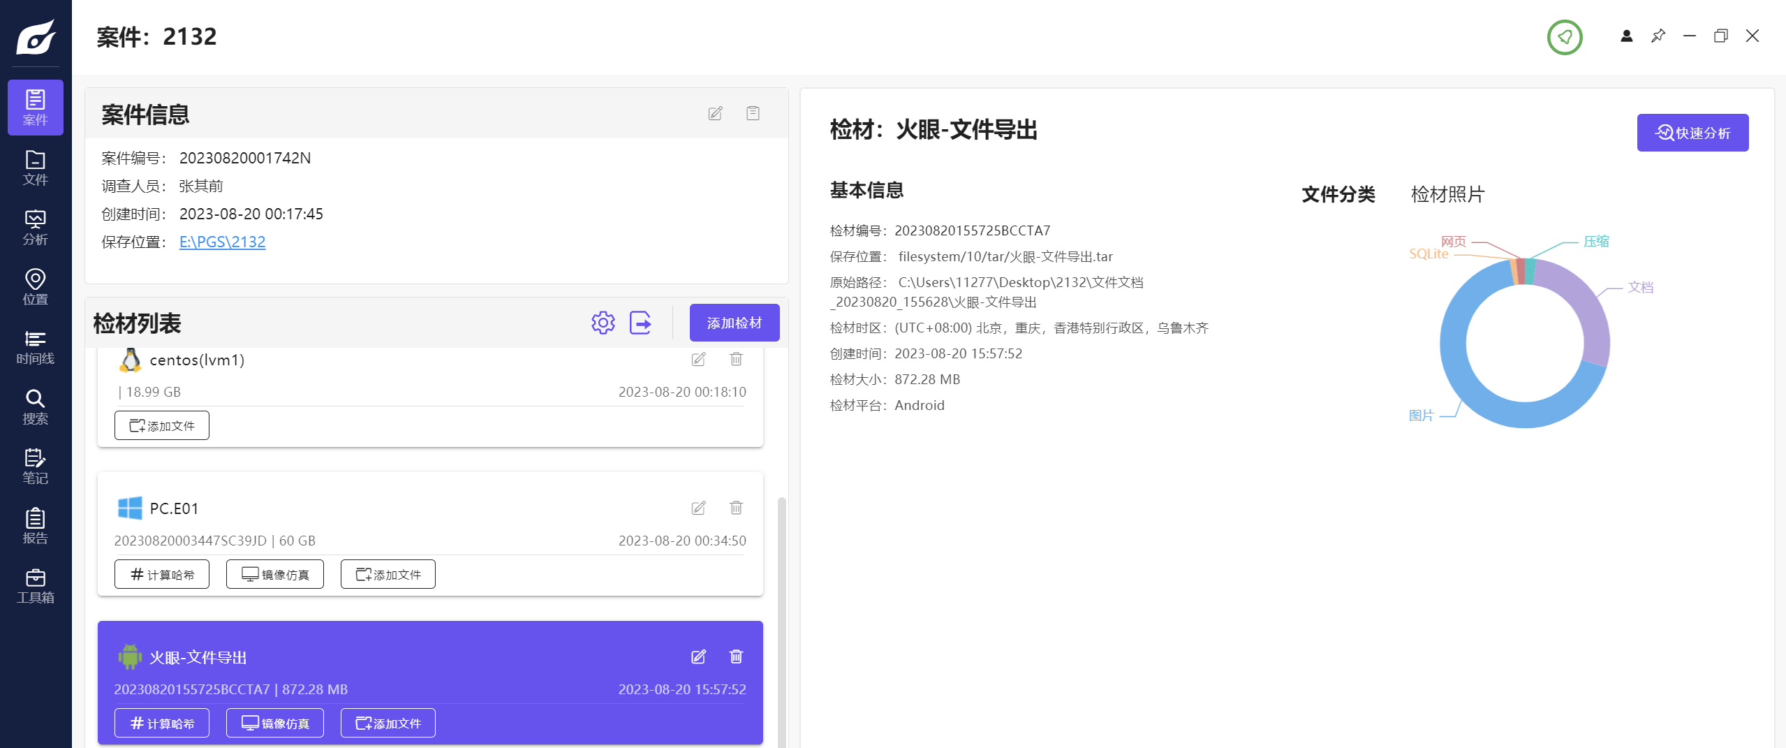Click the investigator name 张其前
This screenshot has height=748, width=1786.
[201, 186]
